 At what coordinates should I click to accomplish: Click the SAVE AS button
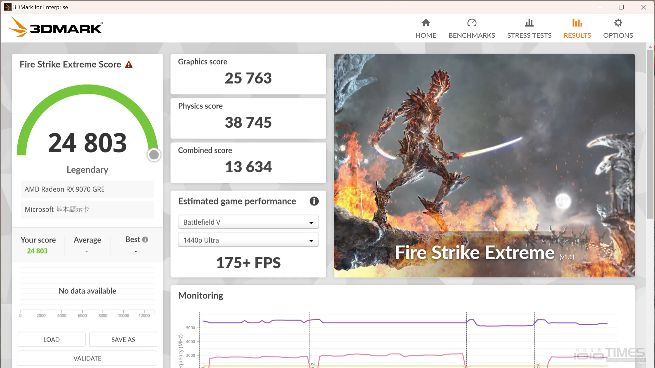pyautogui.click(x=123, y=339)
